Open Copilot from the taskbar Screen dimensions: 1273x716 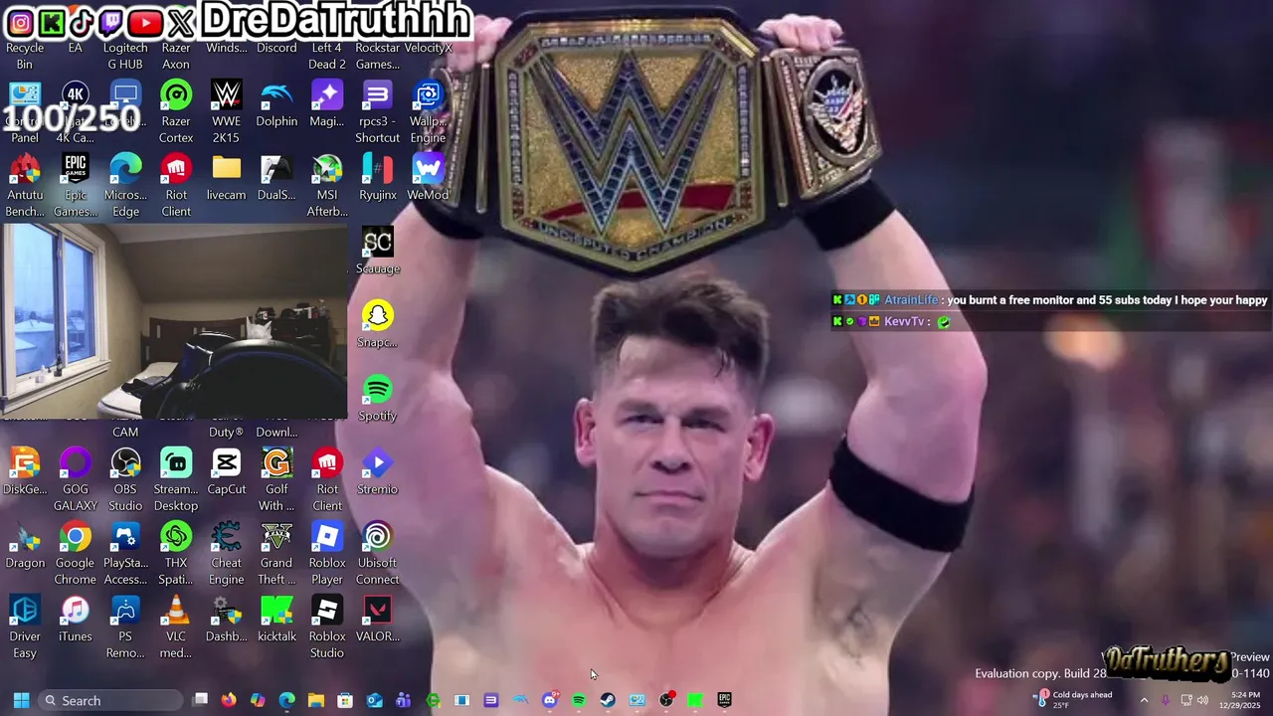(258, 700)
